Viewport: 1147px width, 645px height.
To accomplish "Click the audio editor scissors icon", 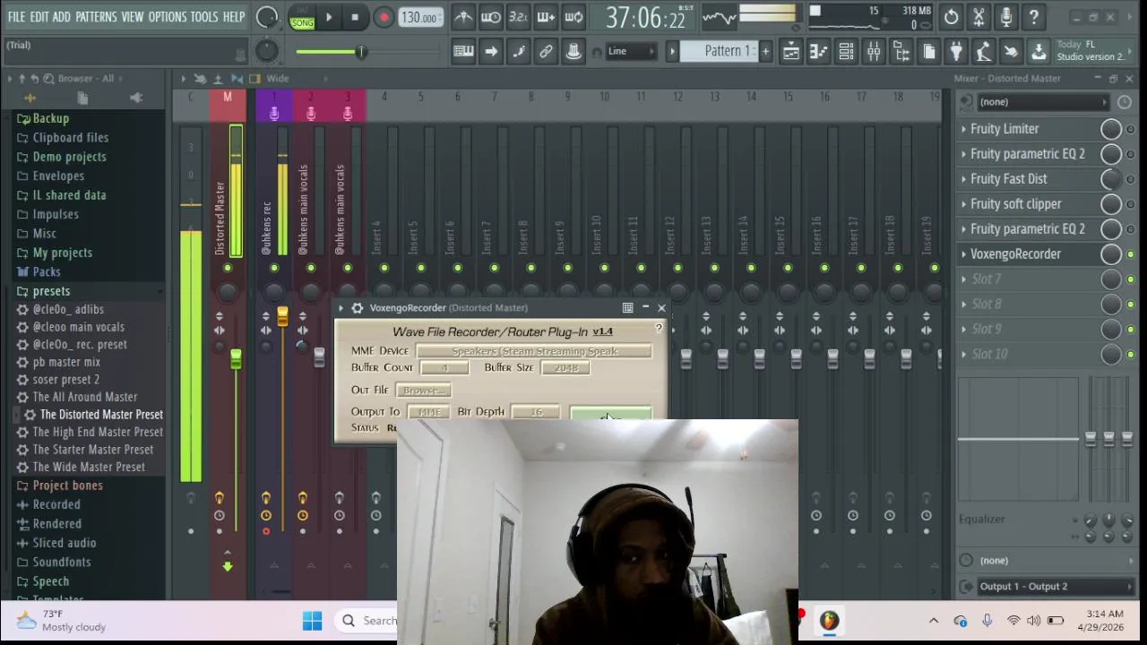I will click(x=979, y=17).
